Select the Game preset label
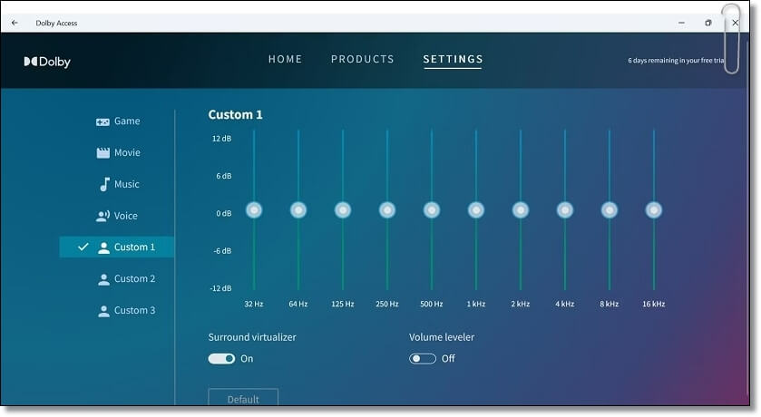761x417 pixels. coord(127,121)
